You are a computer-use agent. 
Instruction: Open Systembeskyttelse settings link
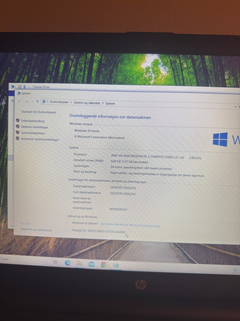coord(33,133)
